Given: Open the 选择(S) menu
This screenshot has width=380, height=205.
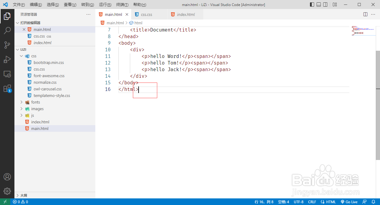Looking at the screenshot, I should [53, 5].
